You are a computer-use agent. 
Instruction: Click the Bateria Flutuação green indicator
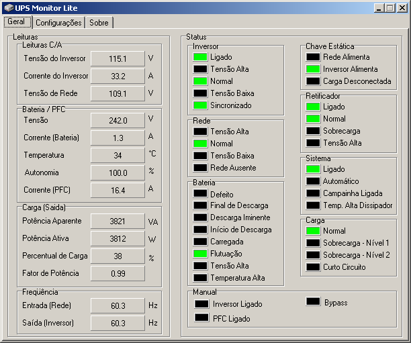[200, 254]
